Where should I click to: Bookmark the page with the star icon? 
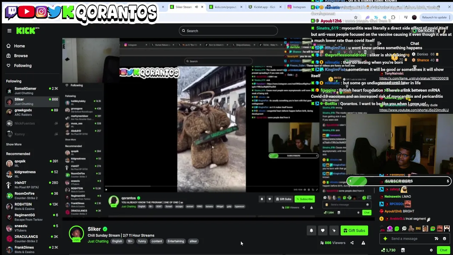(x=356, y=17)
